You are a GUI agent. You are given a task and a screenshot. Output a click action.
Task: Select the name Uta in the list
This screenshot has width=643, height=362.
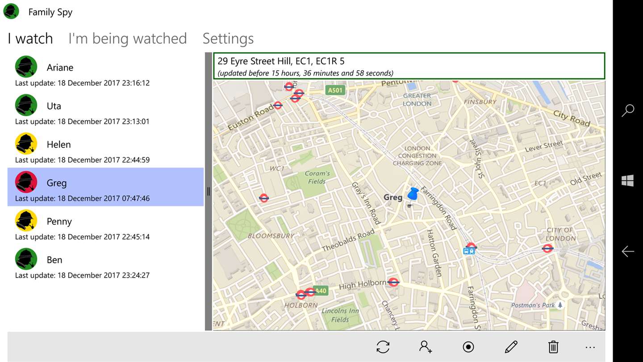coord(54,106)
